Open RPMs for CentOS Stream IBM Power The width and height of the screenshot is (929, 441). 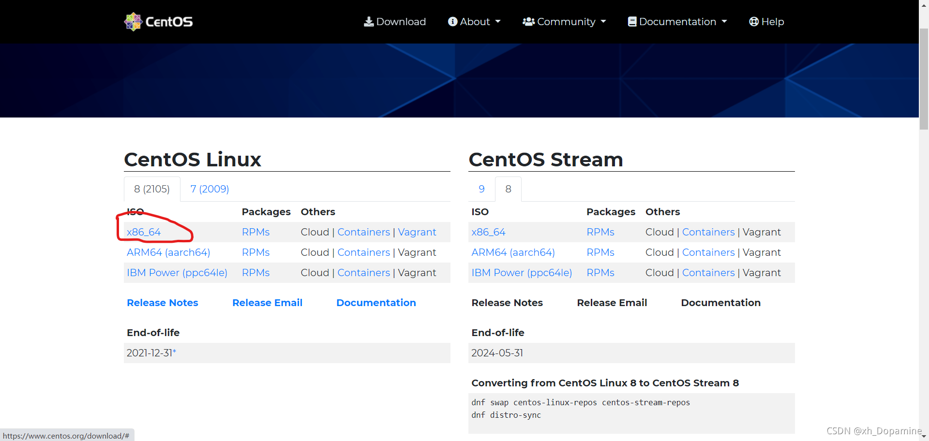[x=600, y=273]
